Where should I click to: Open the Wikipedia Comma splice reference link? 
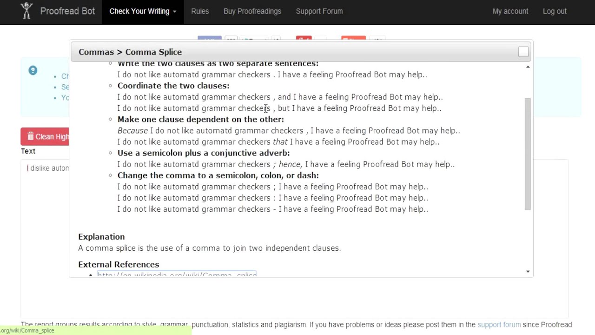click(177, 274)
